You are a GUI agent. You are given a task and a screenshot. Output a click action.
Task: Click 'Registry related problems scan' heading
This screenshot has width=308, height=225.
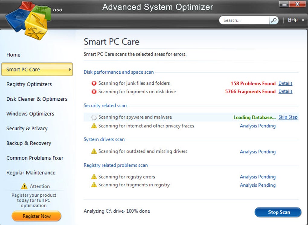tap(116, 165)
